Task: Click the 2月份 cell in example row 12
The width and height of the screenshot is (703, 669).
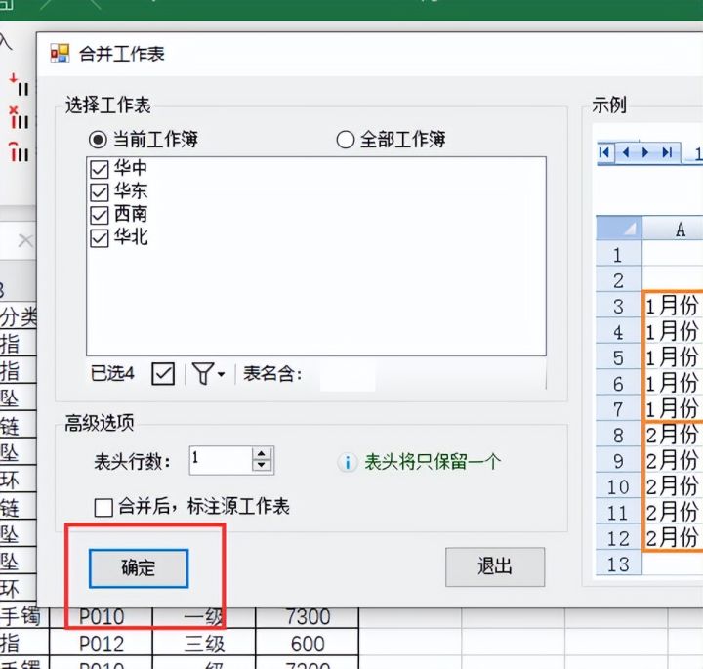Action: (673, 537)
